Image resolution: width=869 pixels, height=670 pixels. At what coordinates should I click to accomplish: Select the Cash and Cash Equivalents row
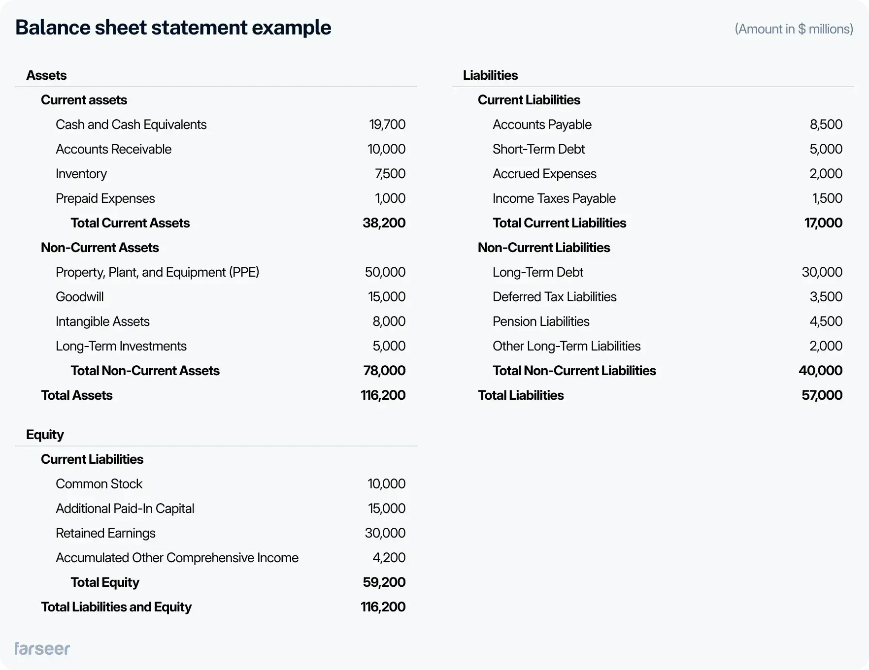[x=131, y=124]
